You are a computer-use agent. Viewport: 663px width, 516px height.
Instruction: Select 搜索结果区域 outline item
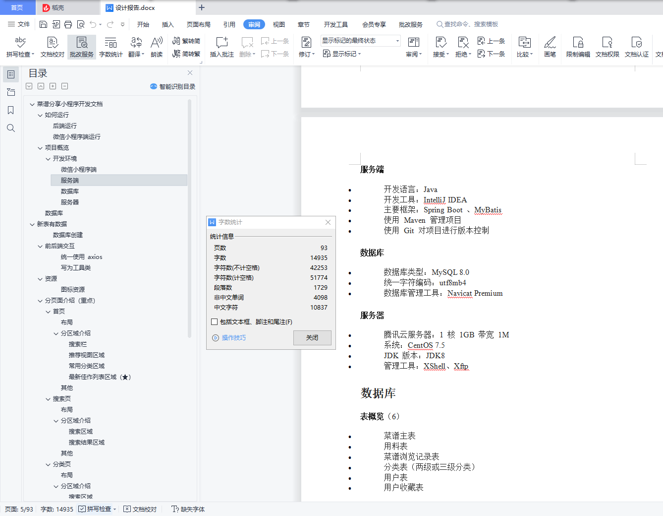click(x=87, y=443)
